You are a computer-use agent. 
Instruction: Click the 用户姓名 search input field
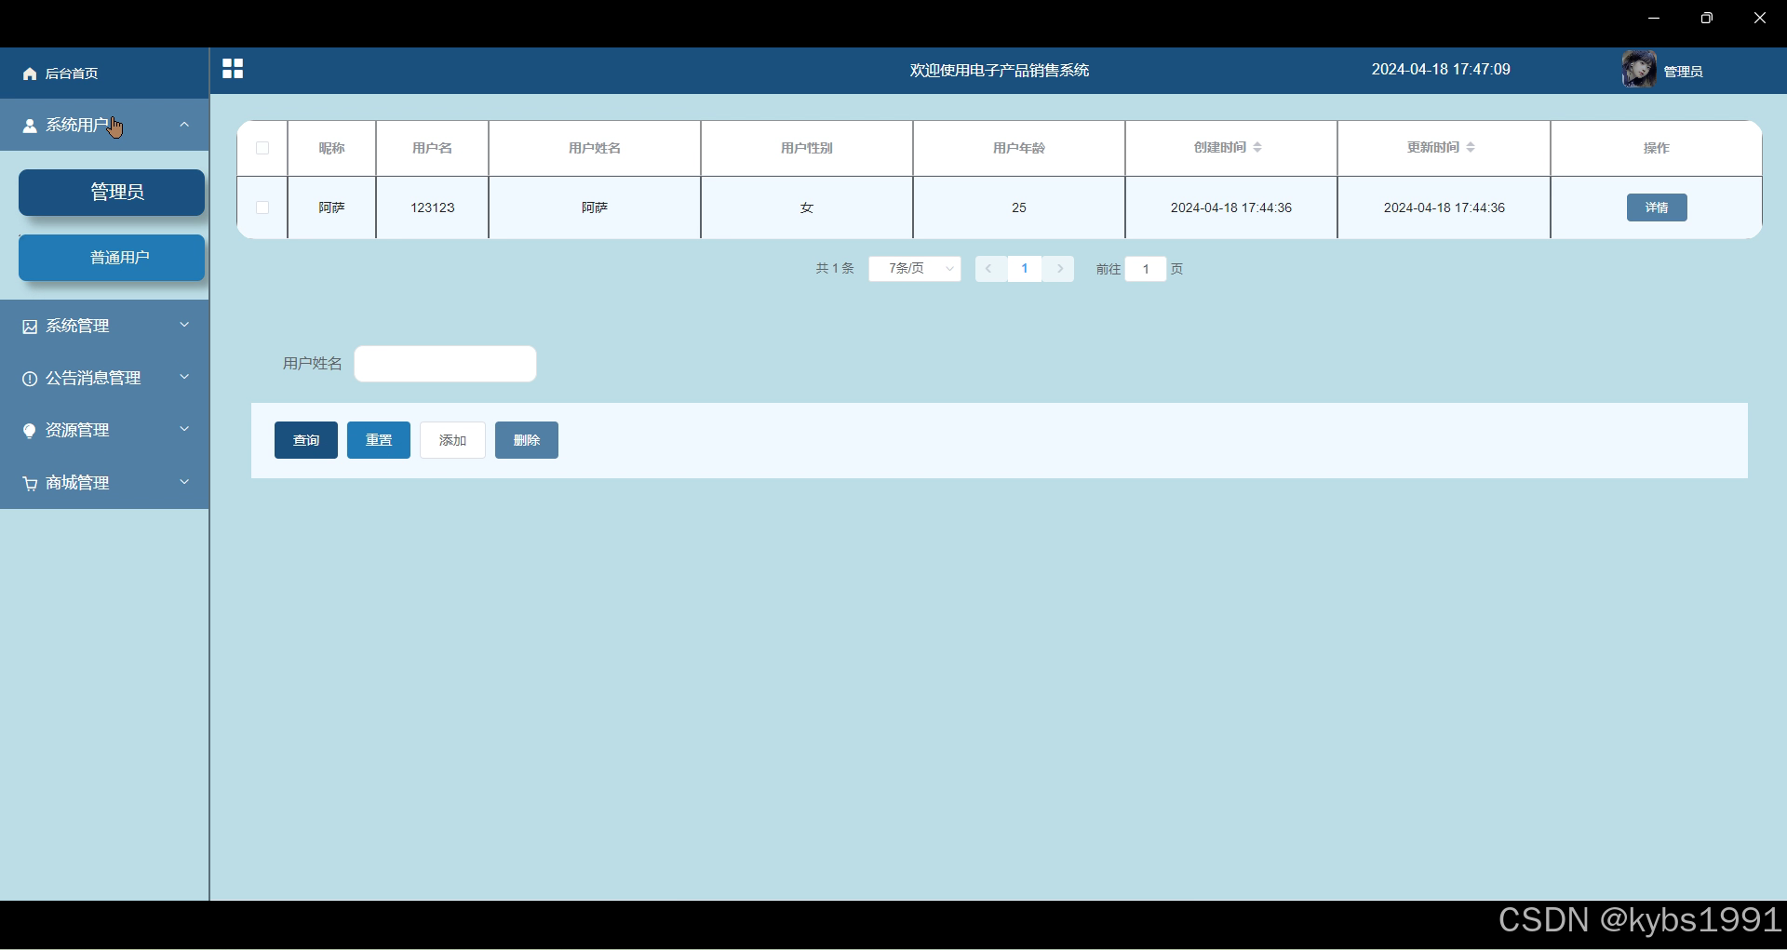tap(445, 364)
